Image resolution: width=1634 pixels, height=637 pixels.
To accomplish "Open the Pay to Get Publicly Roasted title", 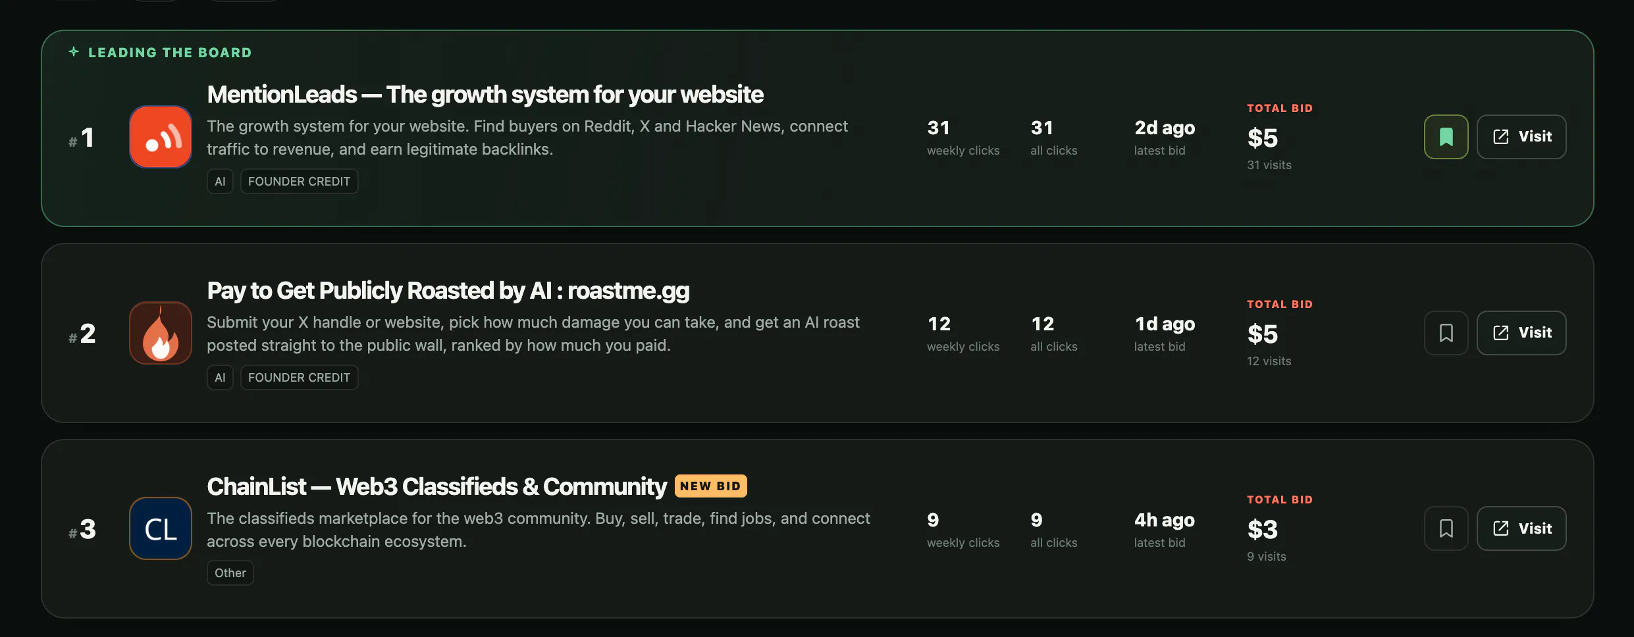I will coord(448,291).
